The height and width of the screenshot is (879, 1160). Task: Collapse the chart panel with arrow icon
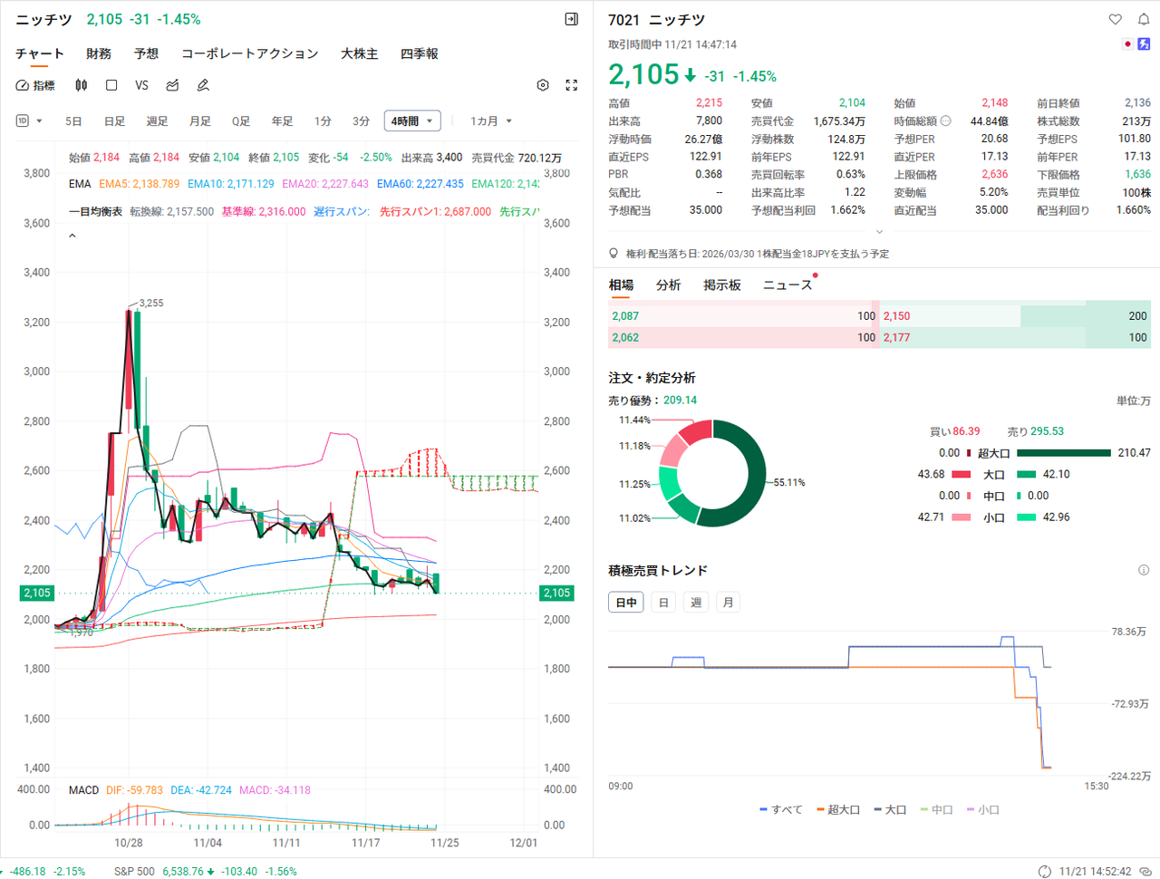(571, 19)
